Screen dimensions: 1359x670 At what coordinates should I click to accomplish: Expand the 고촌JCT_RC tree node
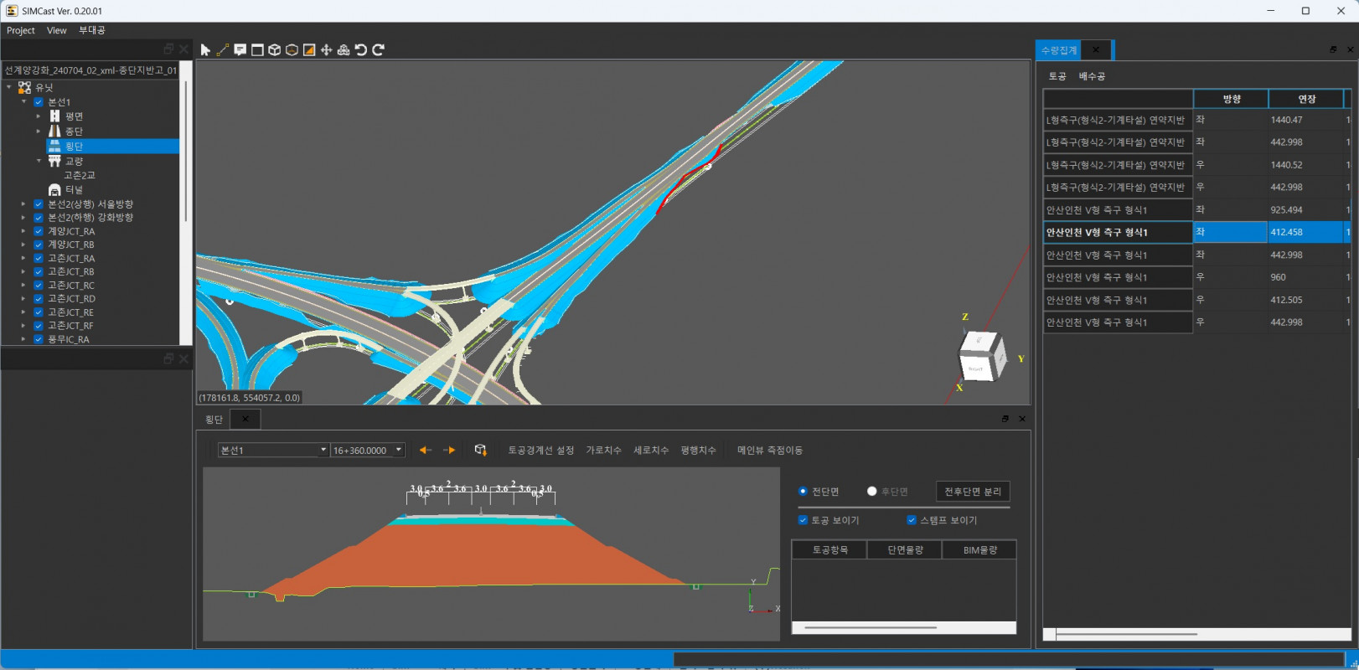pyautogui.click(x=23, y=286)
